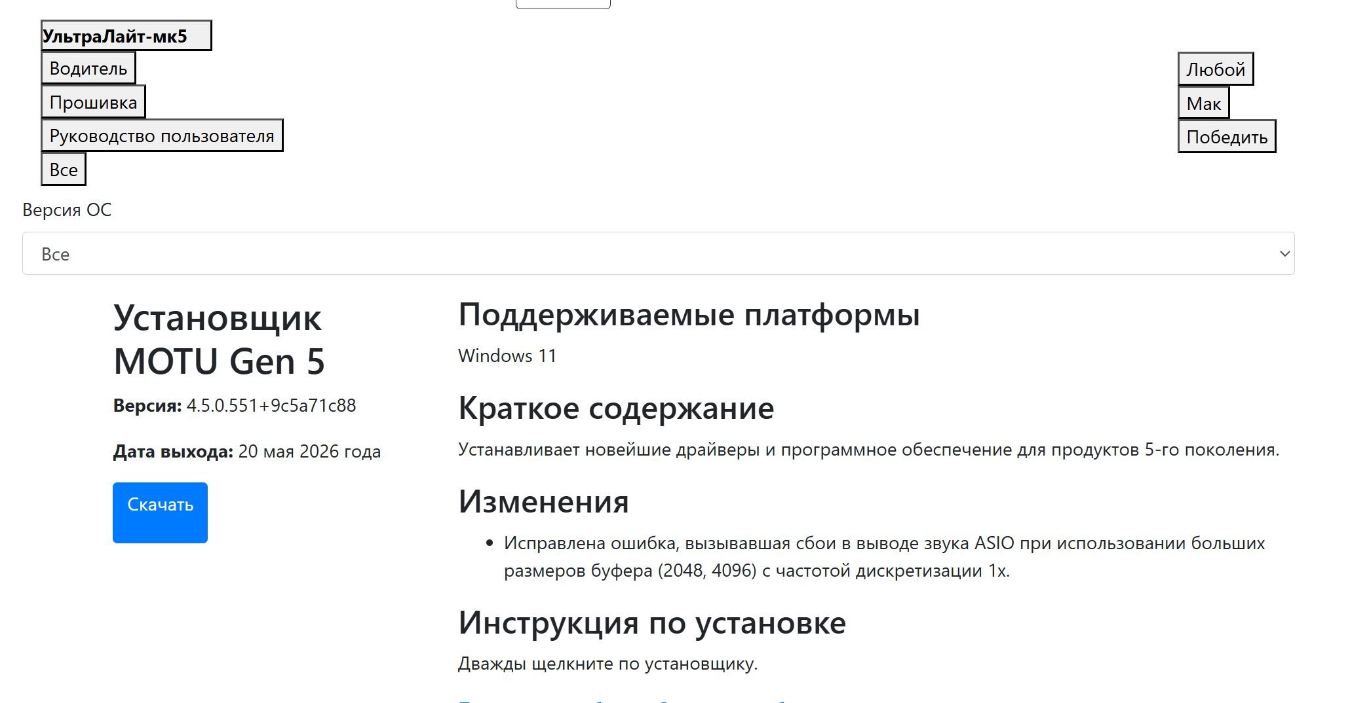Click the Версия ОС label
The width and height of the screenshot is (1350, 703).
click(67, 209)
